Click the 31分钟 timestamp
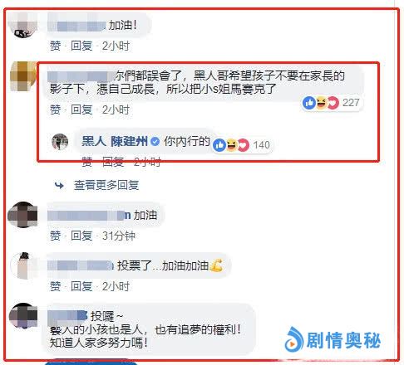404x365 pixels. click(x=118, y=236)
